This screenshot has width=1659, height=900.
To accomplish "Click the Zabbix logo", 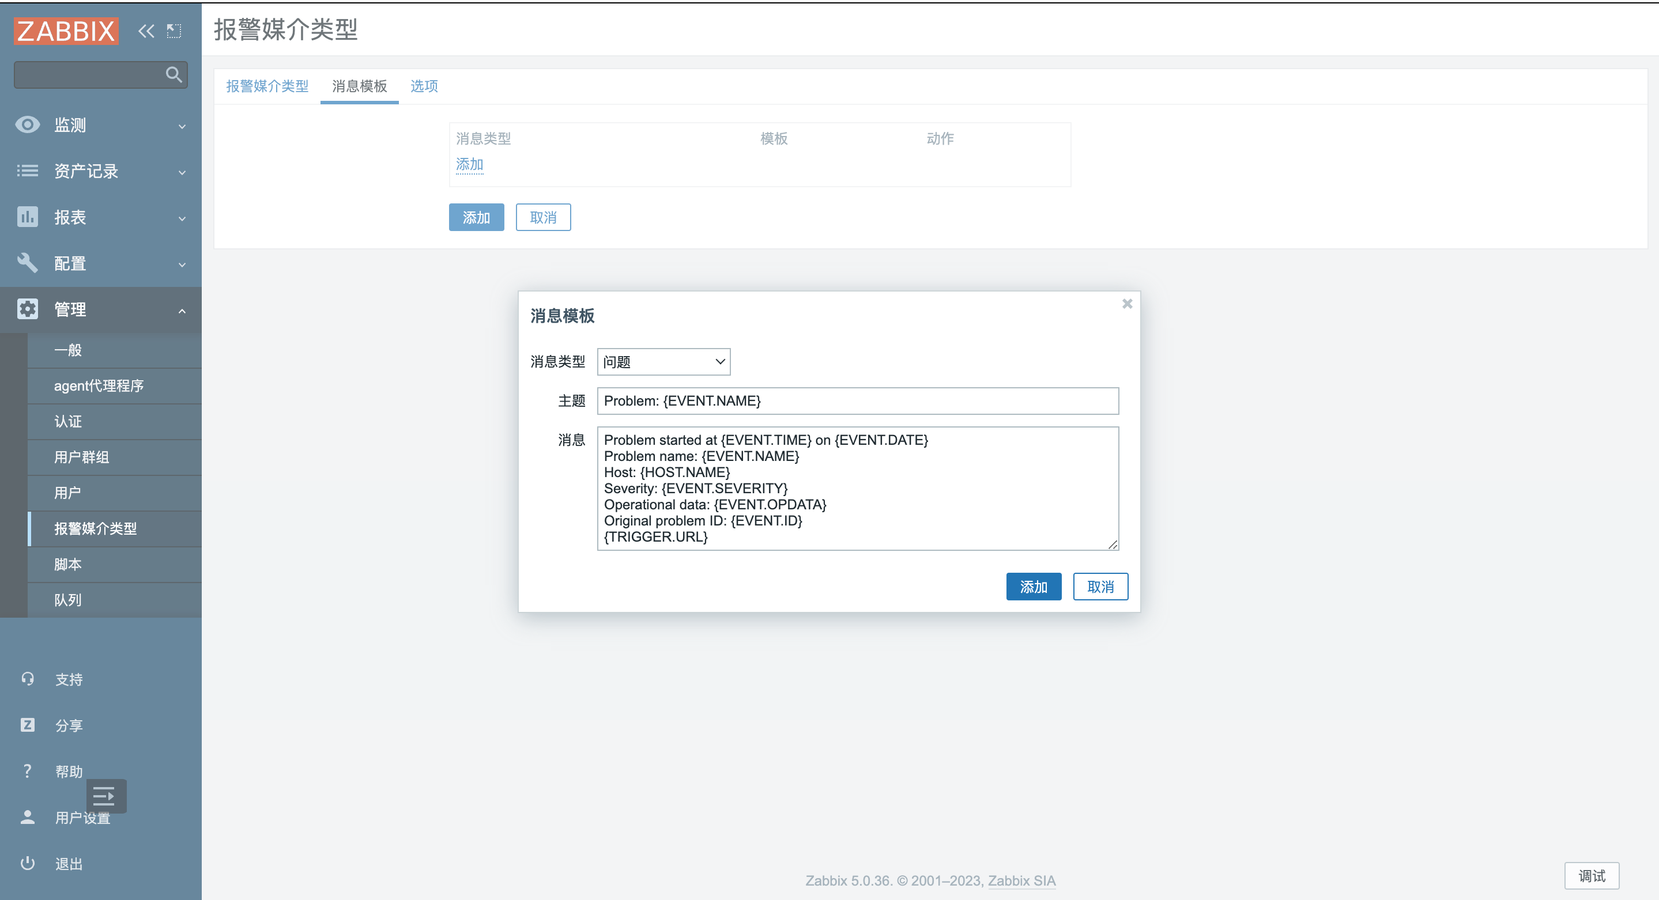I will [x=66, y=31].
